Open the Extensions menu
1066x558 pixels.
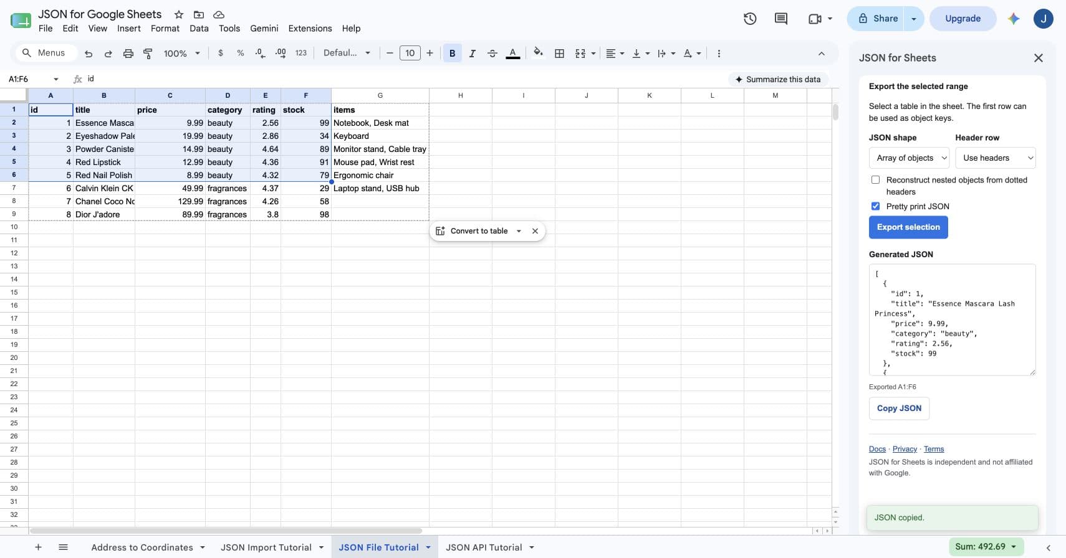click(310, 28)
